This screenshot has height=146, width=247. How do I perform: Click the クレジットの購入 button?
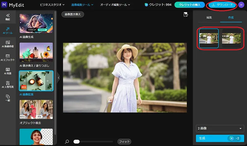point(190,5)
